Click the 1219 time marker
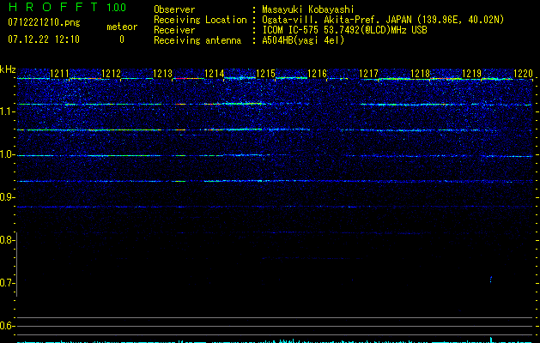 click(472, 74)
